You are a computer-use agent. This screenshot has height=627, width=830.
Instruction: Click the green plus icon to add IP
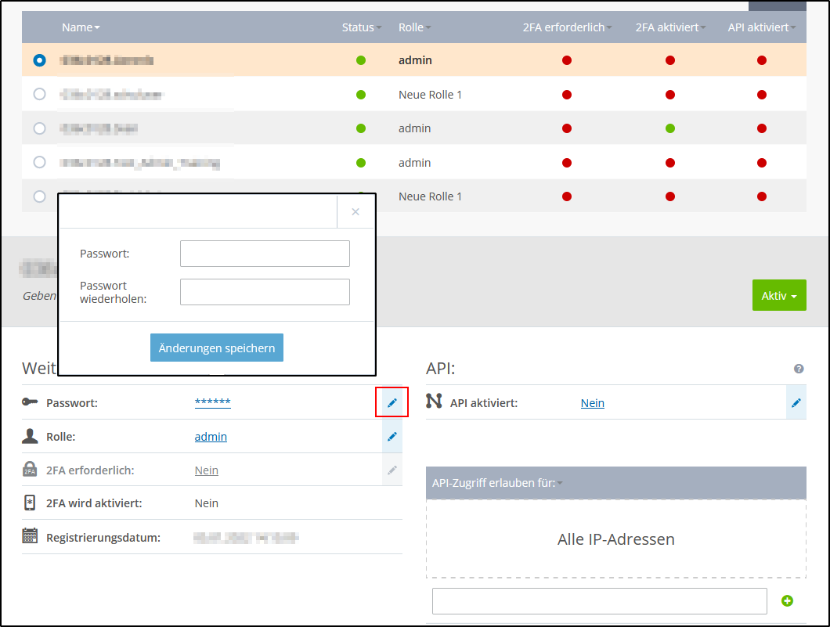(788, 600)
